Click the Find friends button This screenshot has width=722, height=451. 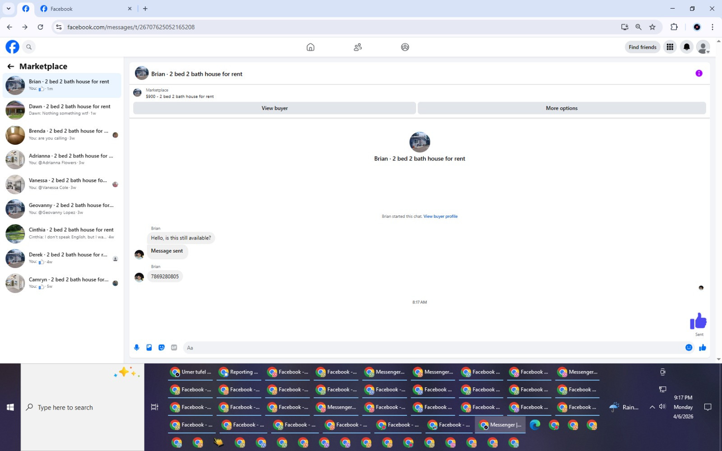tap(643, 47)
